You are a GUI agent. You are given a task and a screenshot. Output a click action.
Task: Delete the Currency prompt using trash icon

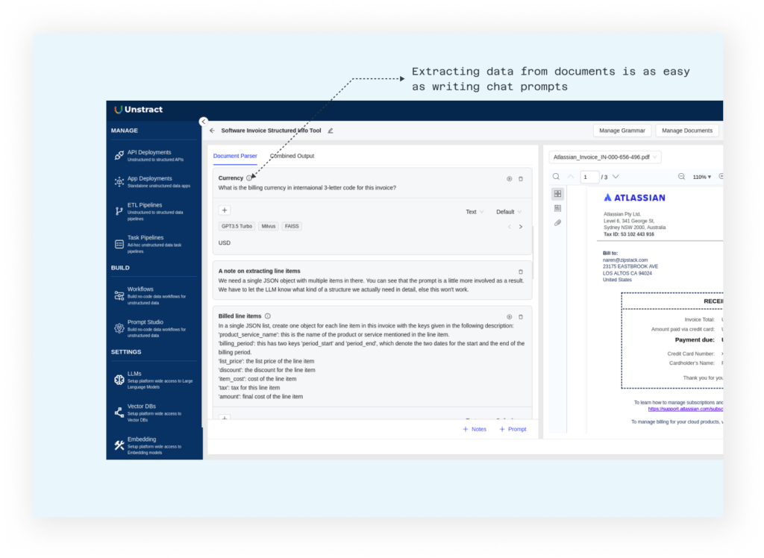pyautogui.click(x=521, y=178)
